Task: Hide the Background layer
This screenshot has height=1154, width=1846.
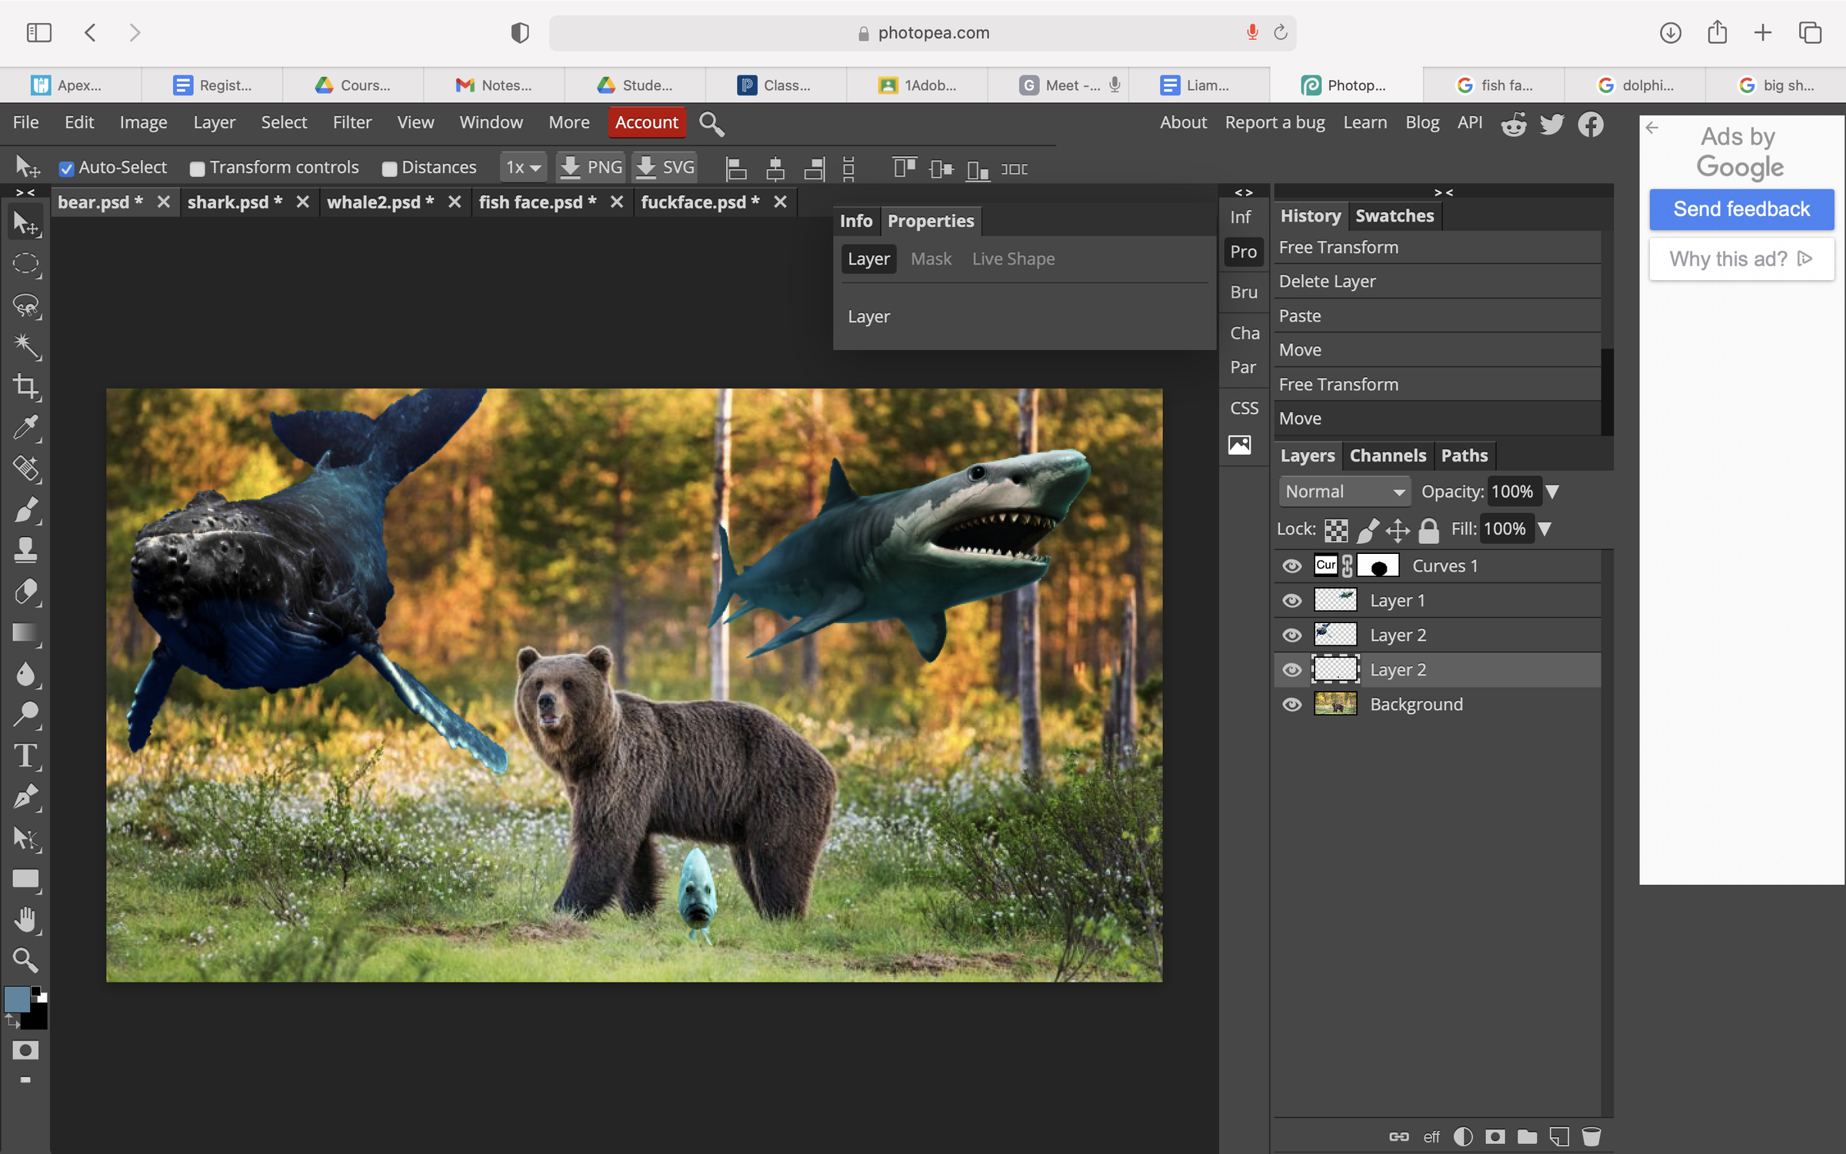Action: (x=1292, y=704)
